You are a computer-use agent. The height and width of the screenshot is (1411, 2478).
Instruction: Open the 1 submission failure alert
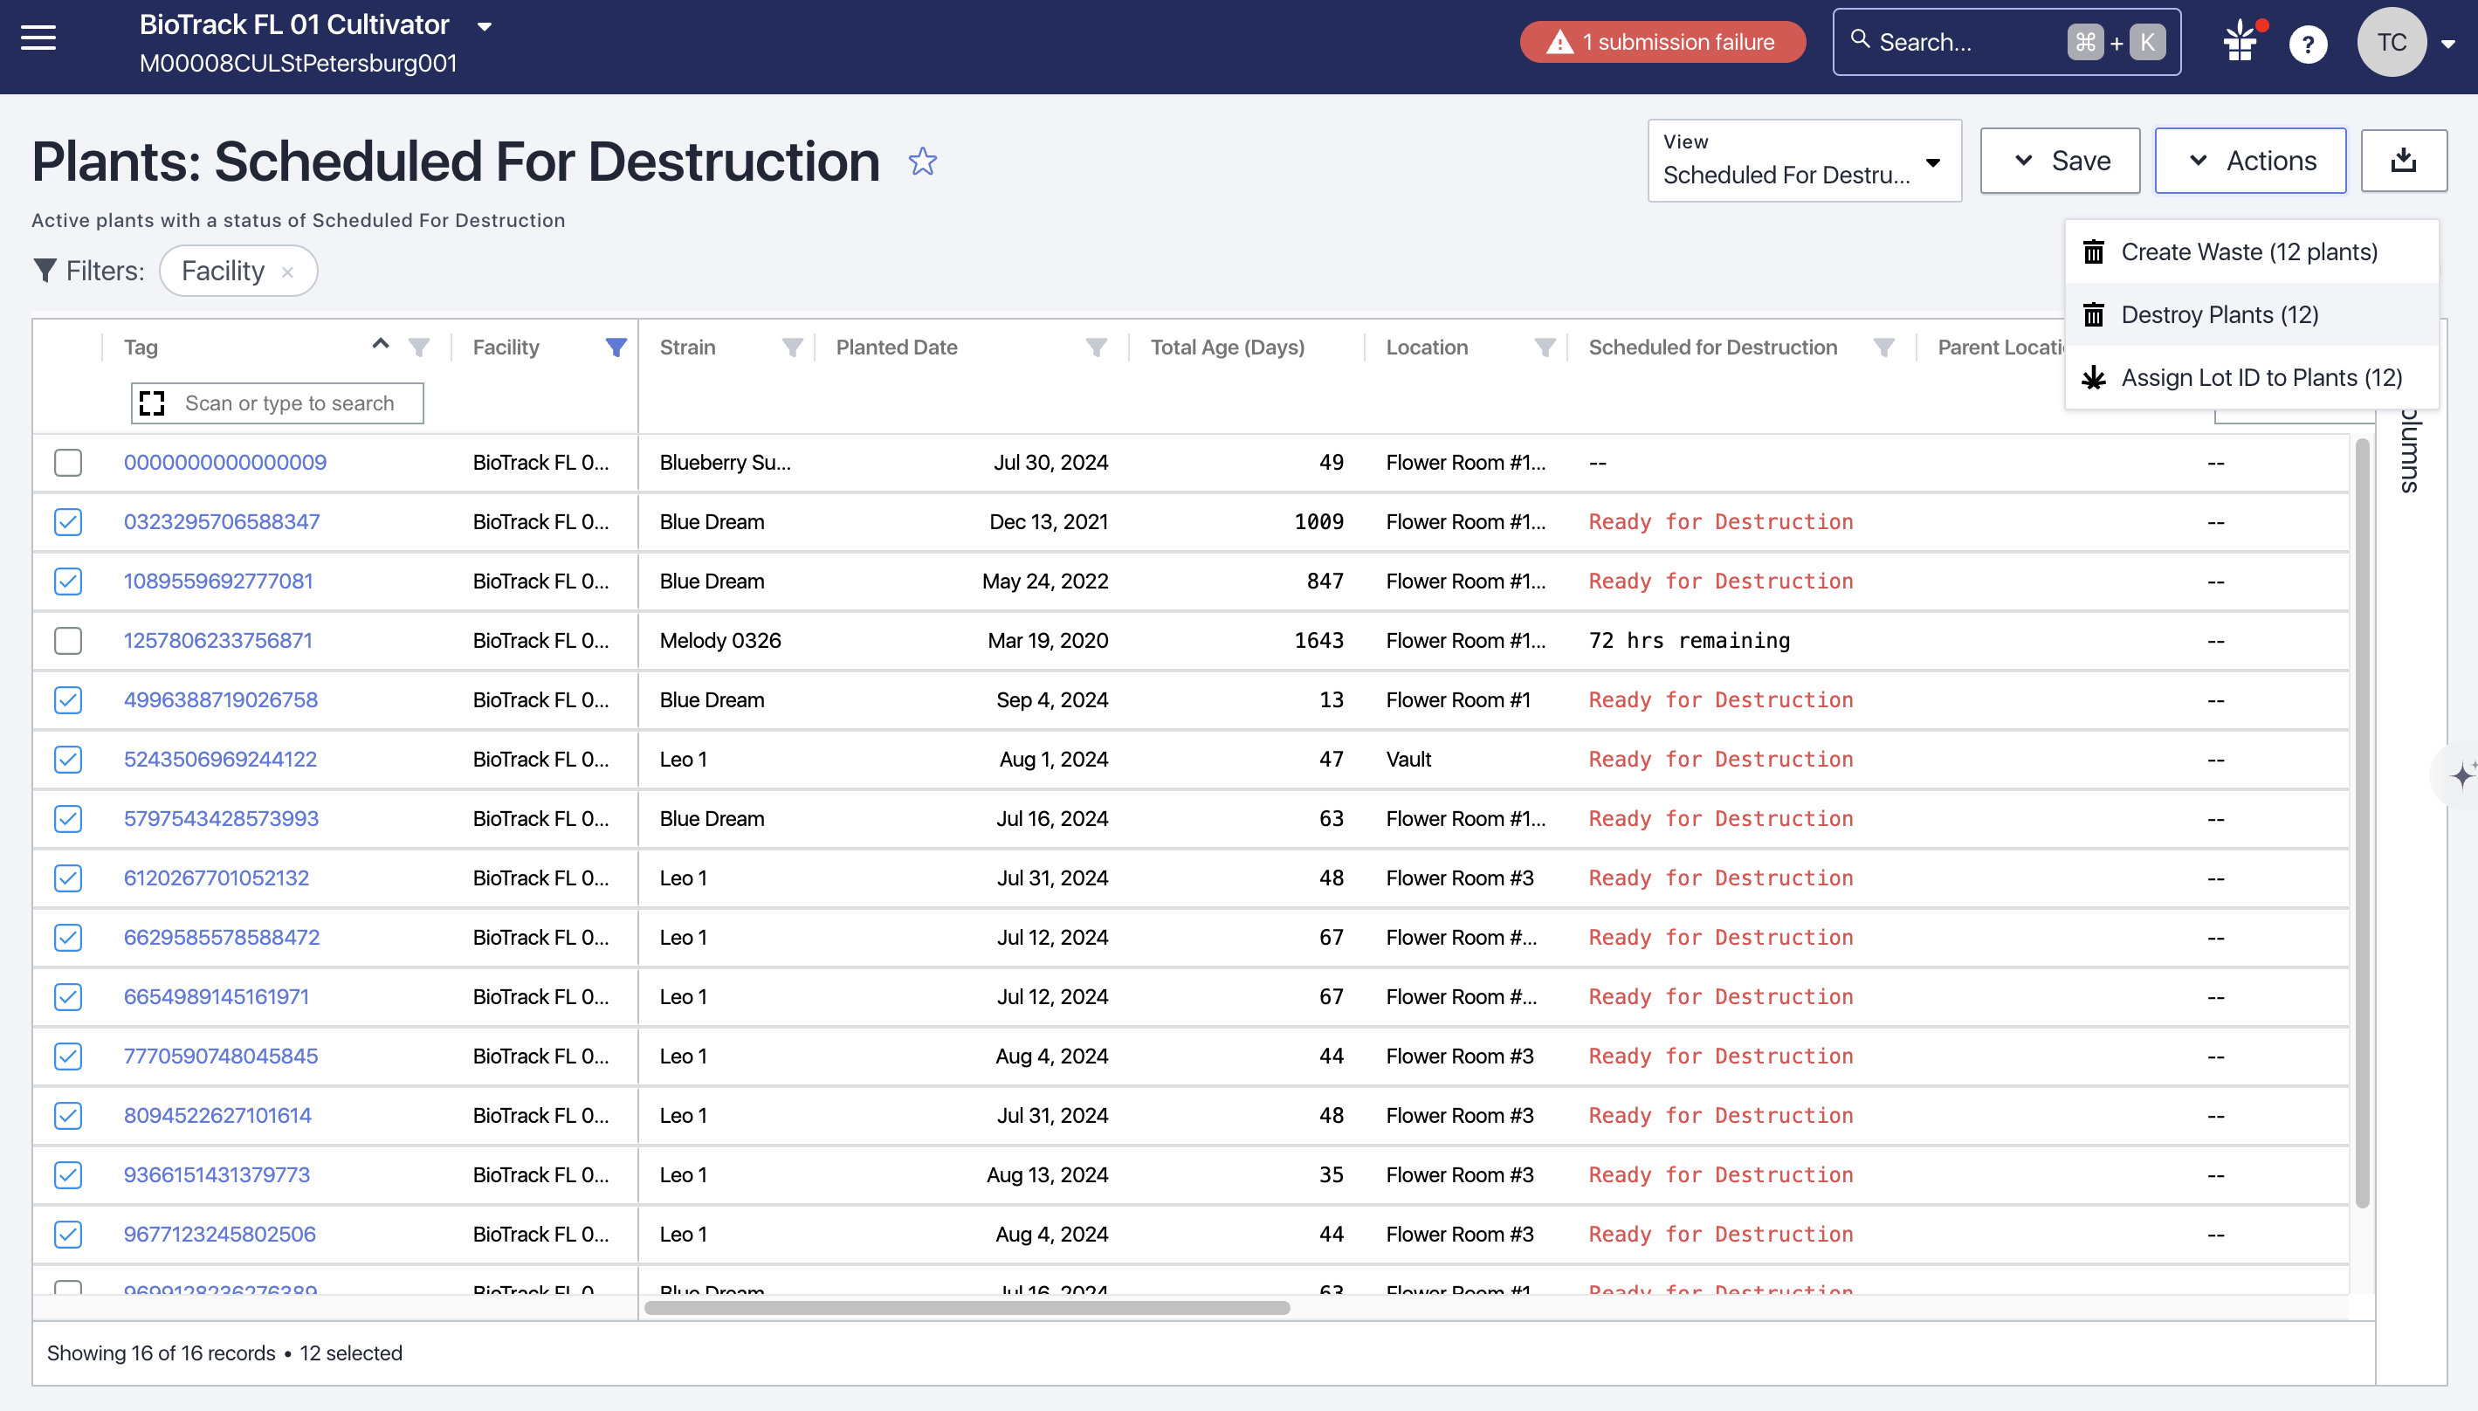pos(1662,43)
